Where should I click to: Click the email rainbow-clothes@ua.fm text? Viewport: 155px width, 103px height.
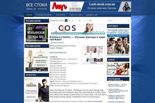(x=62, y=86)
